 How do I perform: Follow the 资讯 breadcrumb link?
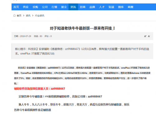[28, 16]
